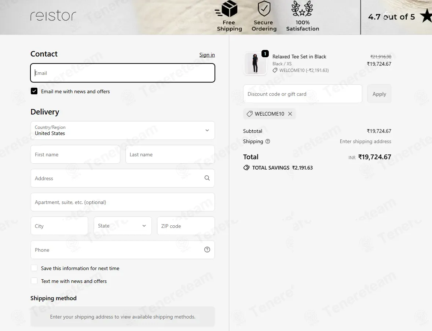The image size is (432, 331).
Task: Check Text me with news and offers
Action: click(x=34, y=281)
